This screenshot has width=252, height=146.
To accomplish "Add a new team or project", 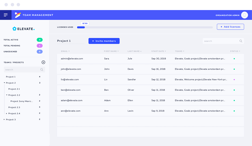I will (43, 62).
